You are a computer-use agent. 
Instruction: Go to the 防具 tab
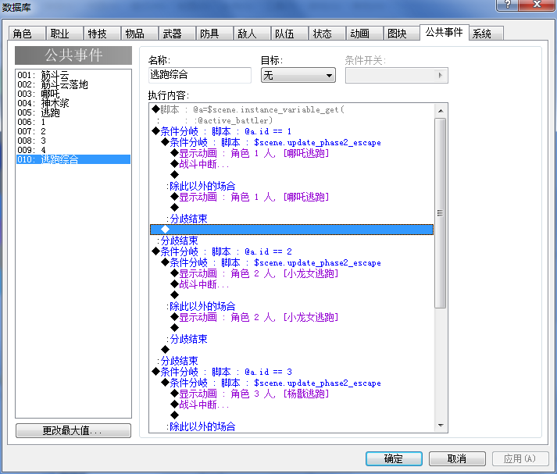(215, 34)
